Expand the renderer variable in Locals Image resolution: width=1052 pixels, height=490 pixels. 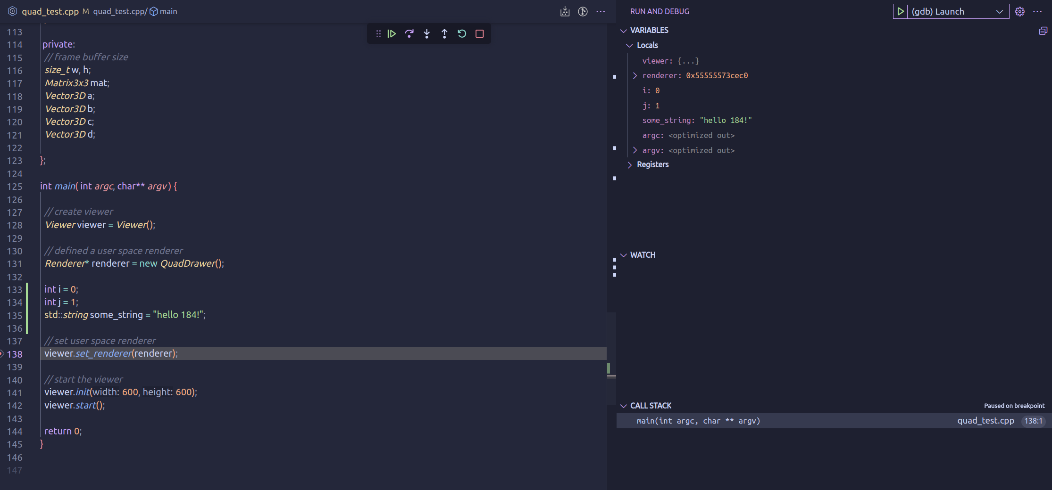click(635, 75)
